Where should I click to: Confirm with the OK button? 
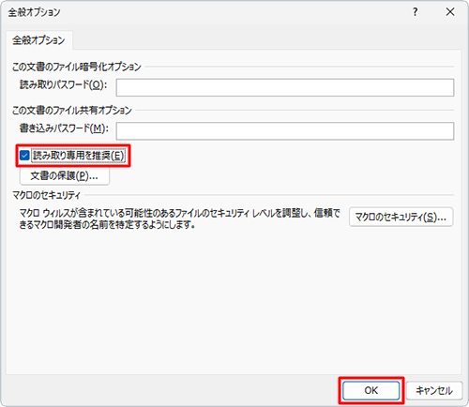pos(371,390)
